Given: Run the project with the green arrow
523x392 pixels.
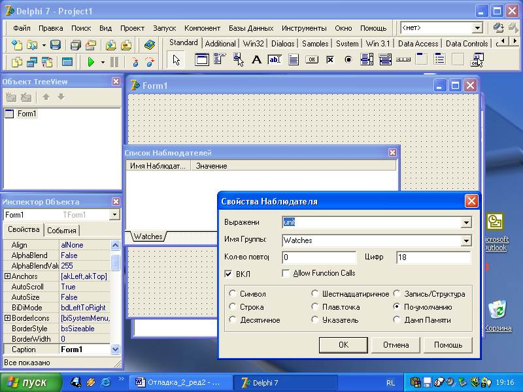Looking at the screenshot, I should coord(91,62).
